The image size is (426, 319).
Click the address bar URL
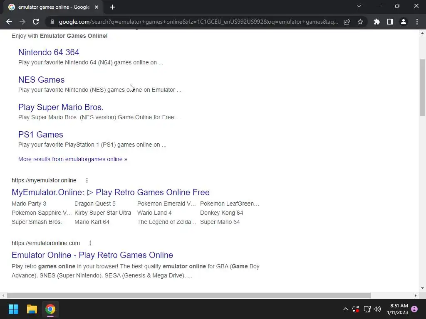point(198,22)
